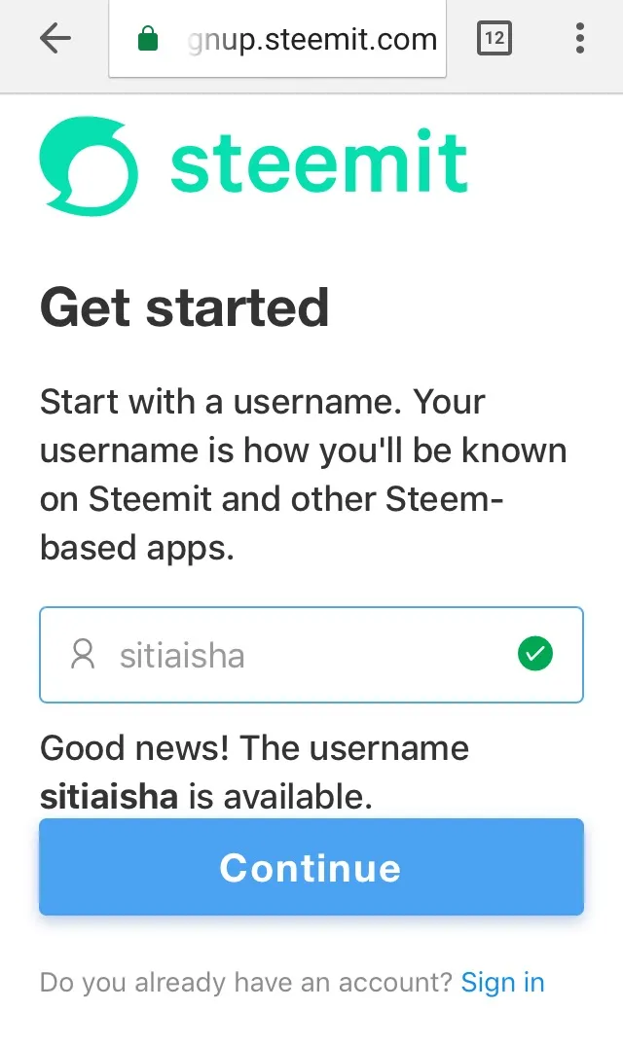The image size is (623, 1046).
Task: Open the browser three-dot overflow menu
Action: coord(579,38)
